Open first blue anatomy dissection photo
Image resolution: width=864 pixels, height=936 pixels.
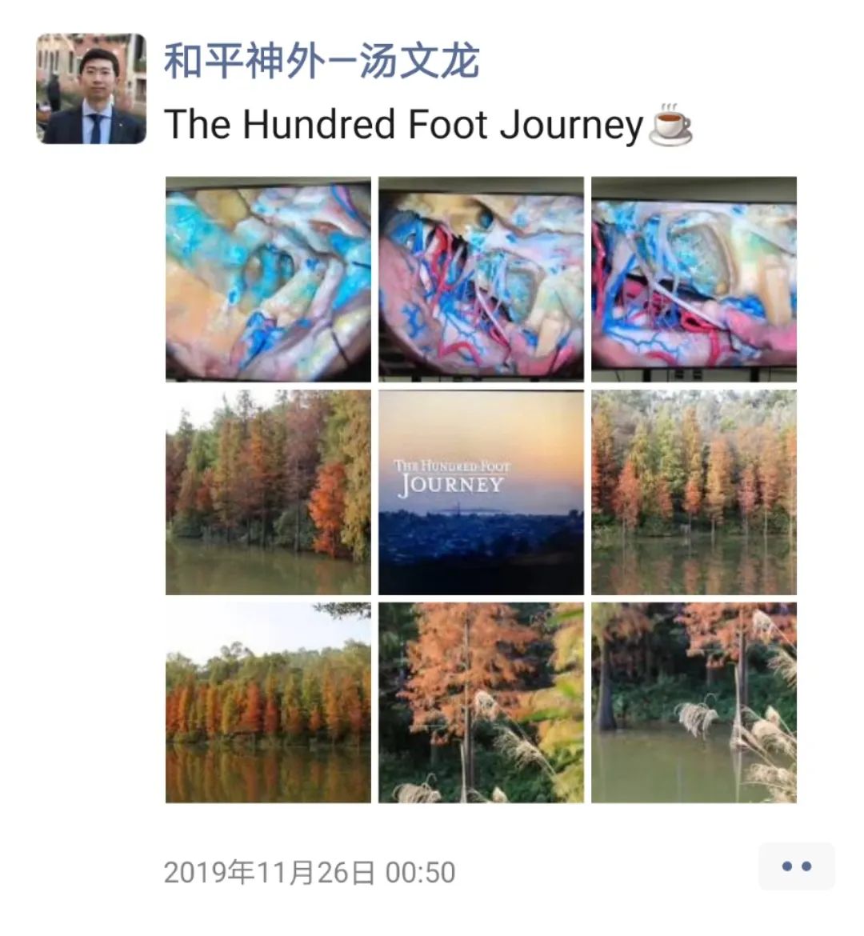(x=268, y=278)
